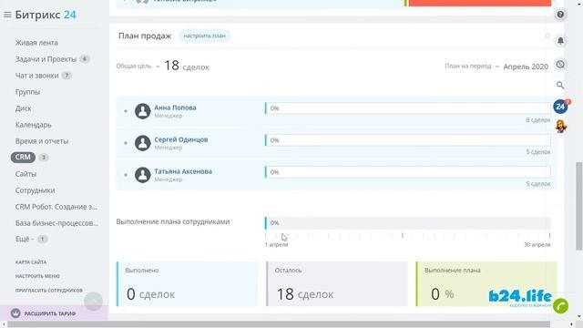Click Сергей Одинцов progress bar

coord(408,140)
